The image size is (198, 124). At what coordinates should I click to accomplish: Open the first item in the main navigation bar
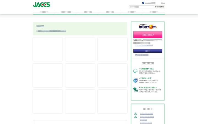[x=44, y=12]
